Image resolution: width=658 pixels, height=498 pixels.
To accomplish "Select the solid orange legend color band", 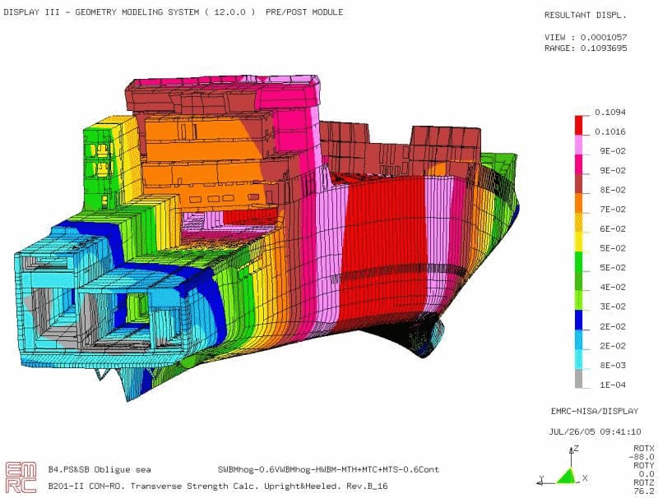I will click(579, 203).
